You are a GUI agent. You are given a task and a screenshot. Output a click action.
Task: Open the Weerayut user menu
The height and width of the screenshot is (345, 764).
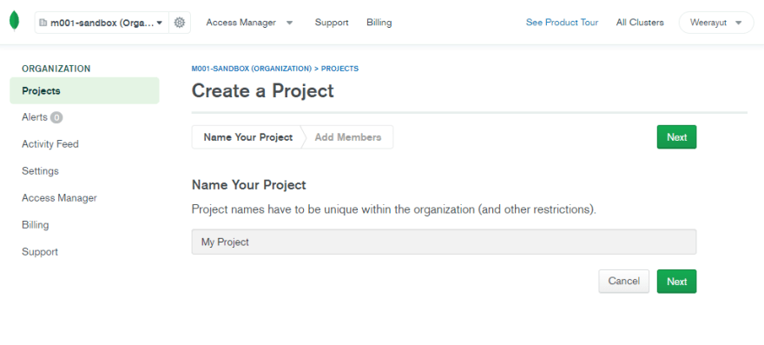click(716, 23)
